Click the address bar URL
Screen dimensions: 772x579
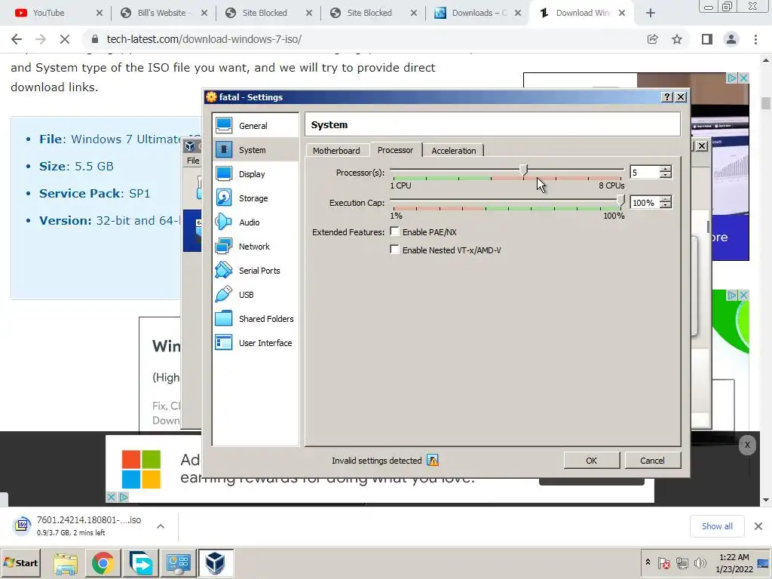coord(204,39)
